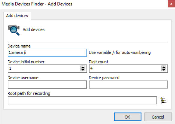Select the Add devices tab

(17, 16)
